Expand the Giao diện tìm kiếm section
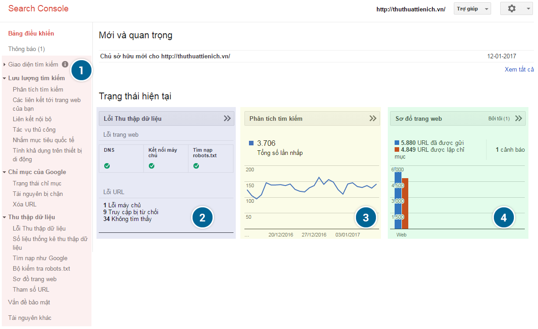Screen dimensions: 538x329 pos(5,65)
